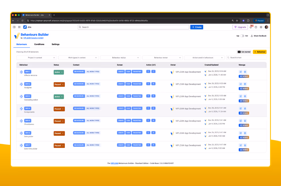Open the Action used in behaviours filter
Screen dimensions: 281x186
(x=204, y=58)
